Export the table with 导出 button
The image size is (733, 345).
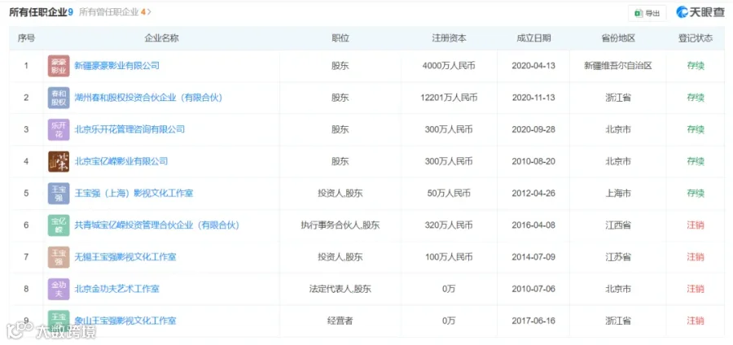tap(647, 13)
